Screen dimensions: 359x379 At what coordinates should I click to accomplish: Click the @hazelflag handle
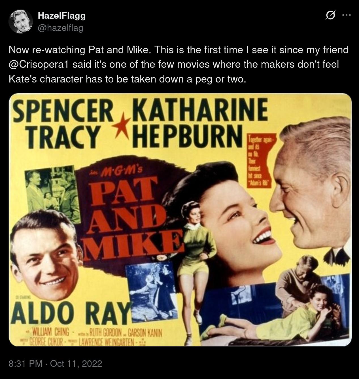point(60,28)
